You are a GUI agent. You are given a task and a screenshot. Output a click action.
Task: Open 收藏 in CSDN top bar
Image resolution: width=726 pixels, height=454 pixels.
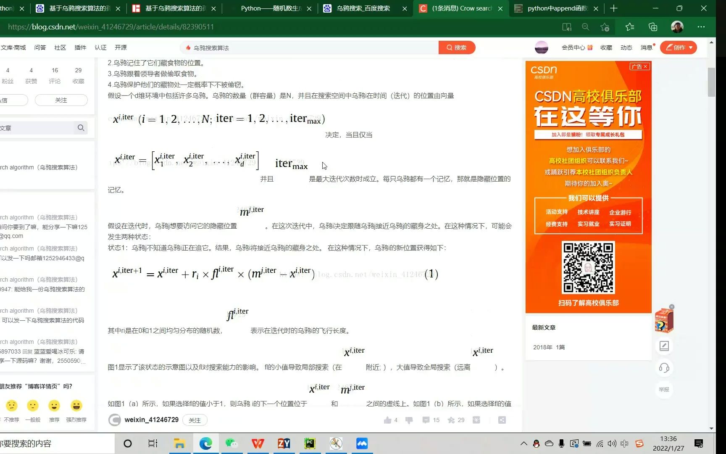[x=606, y=48]
